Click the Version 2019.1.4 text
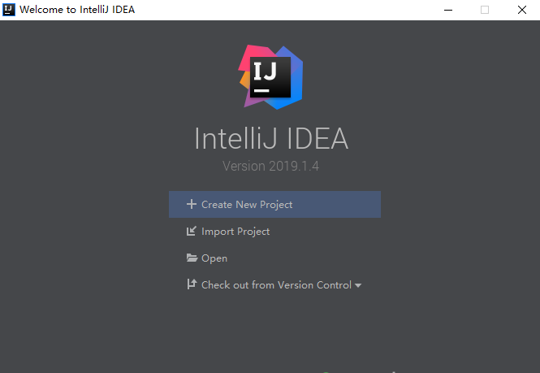Screen dimensions: 540x373 pyautogui.click(x=270, y=166)
